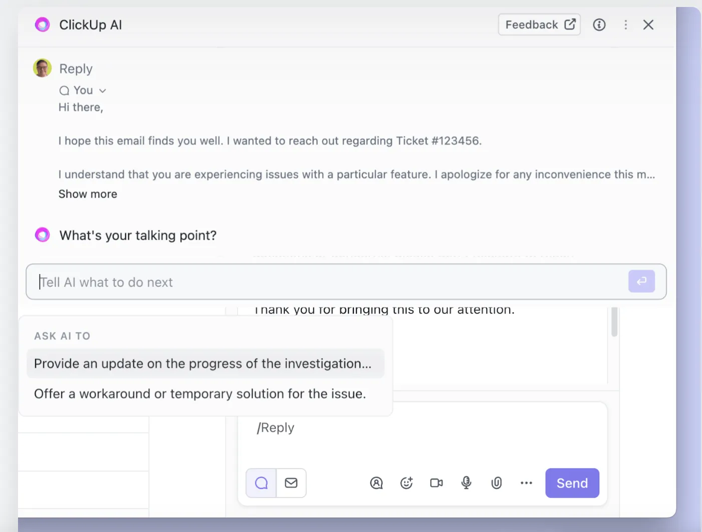Click the attachment paperclip icon
702x532 pixels.
496,483
